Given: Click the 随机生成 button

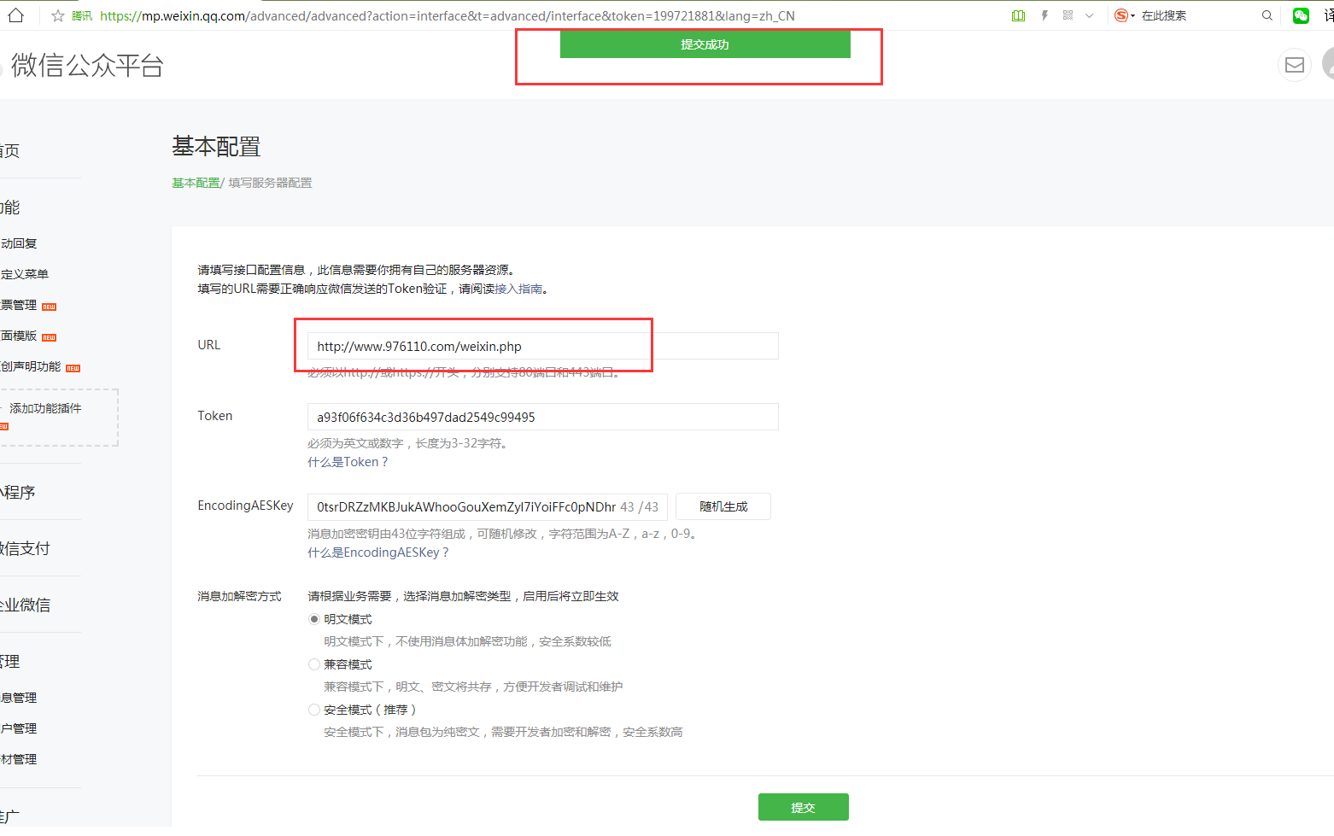Looking at the screenshot, I should click(x=723, y=506).
